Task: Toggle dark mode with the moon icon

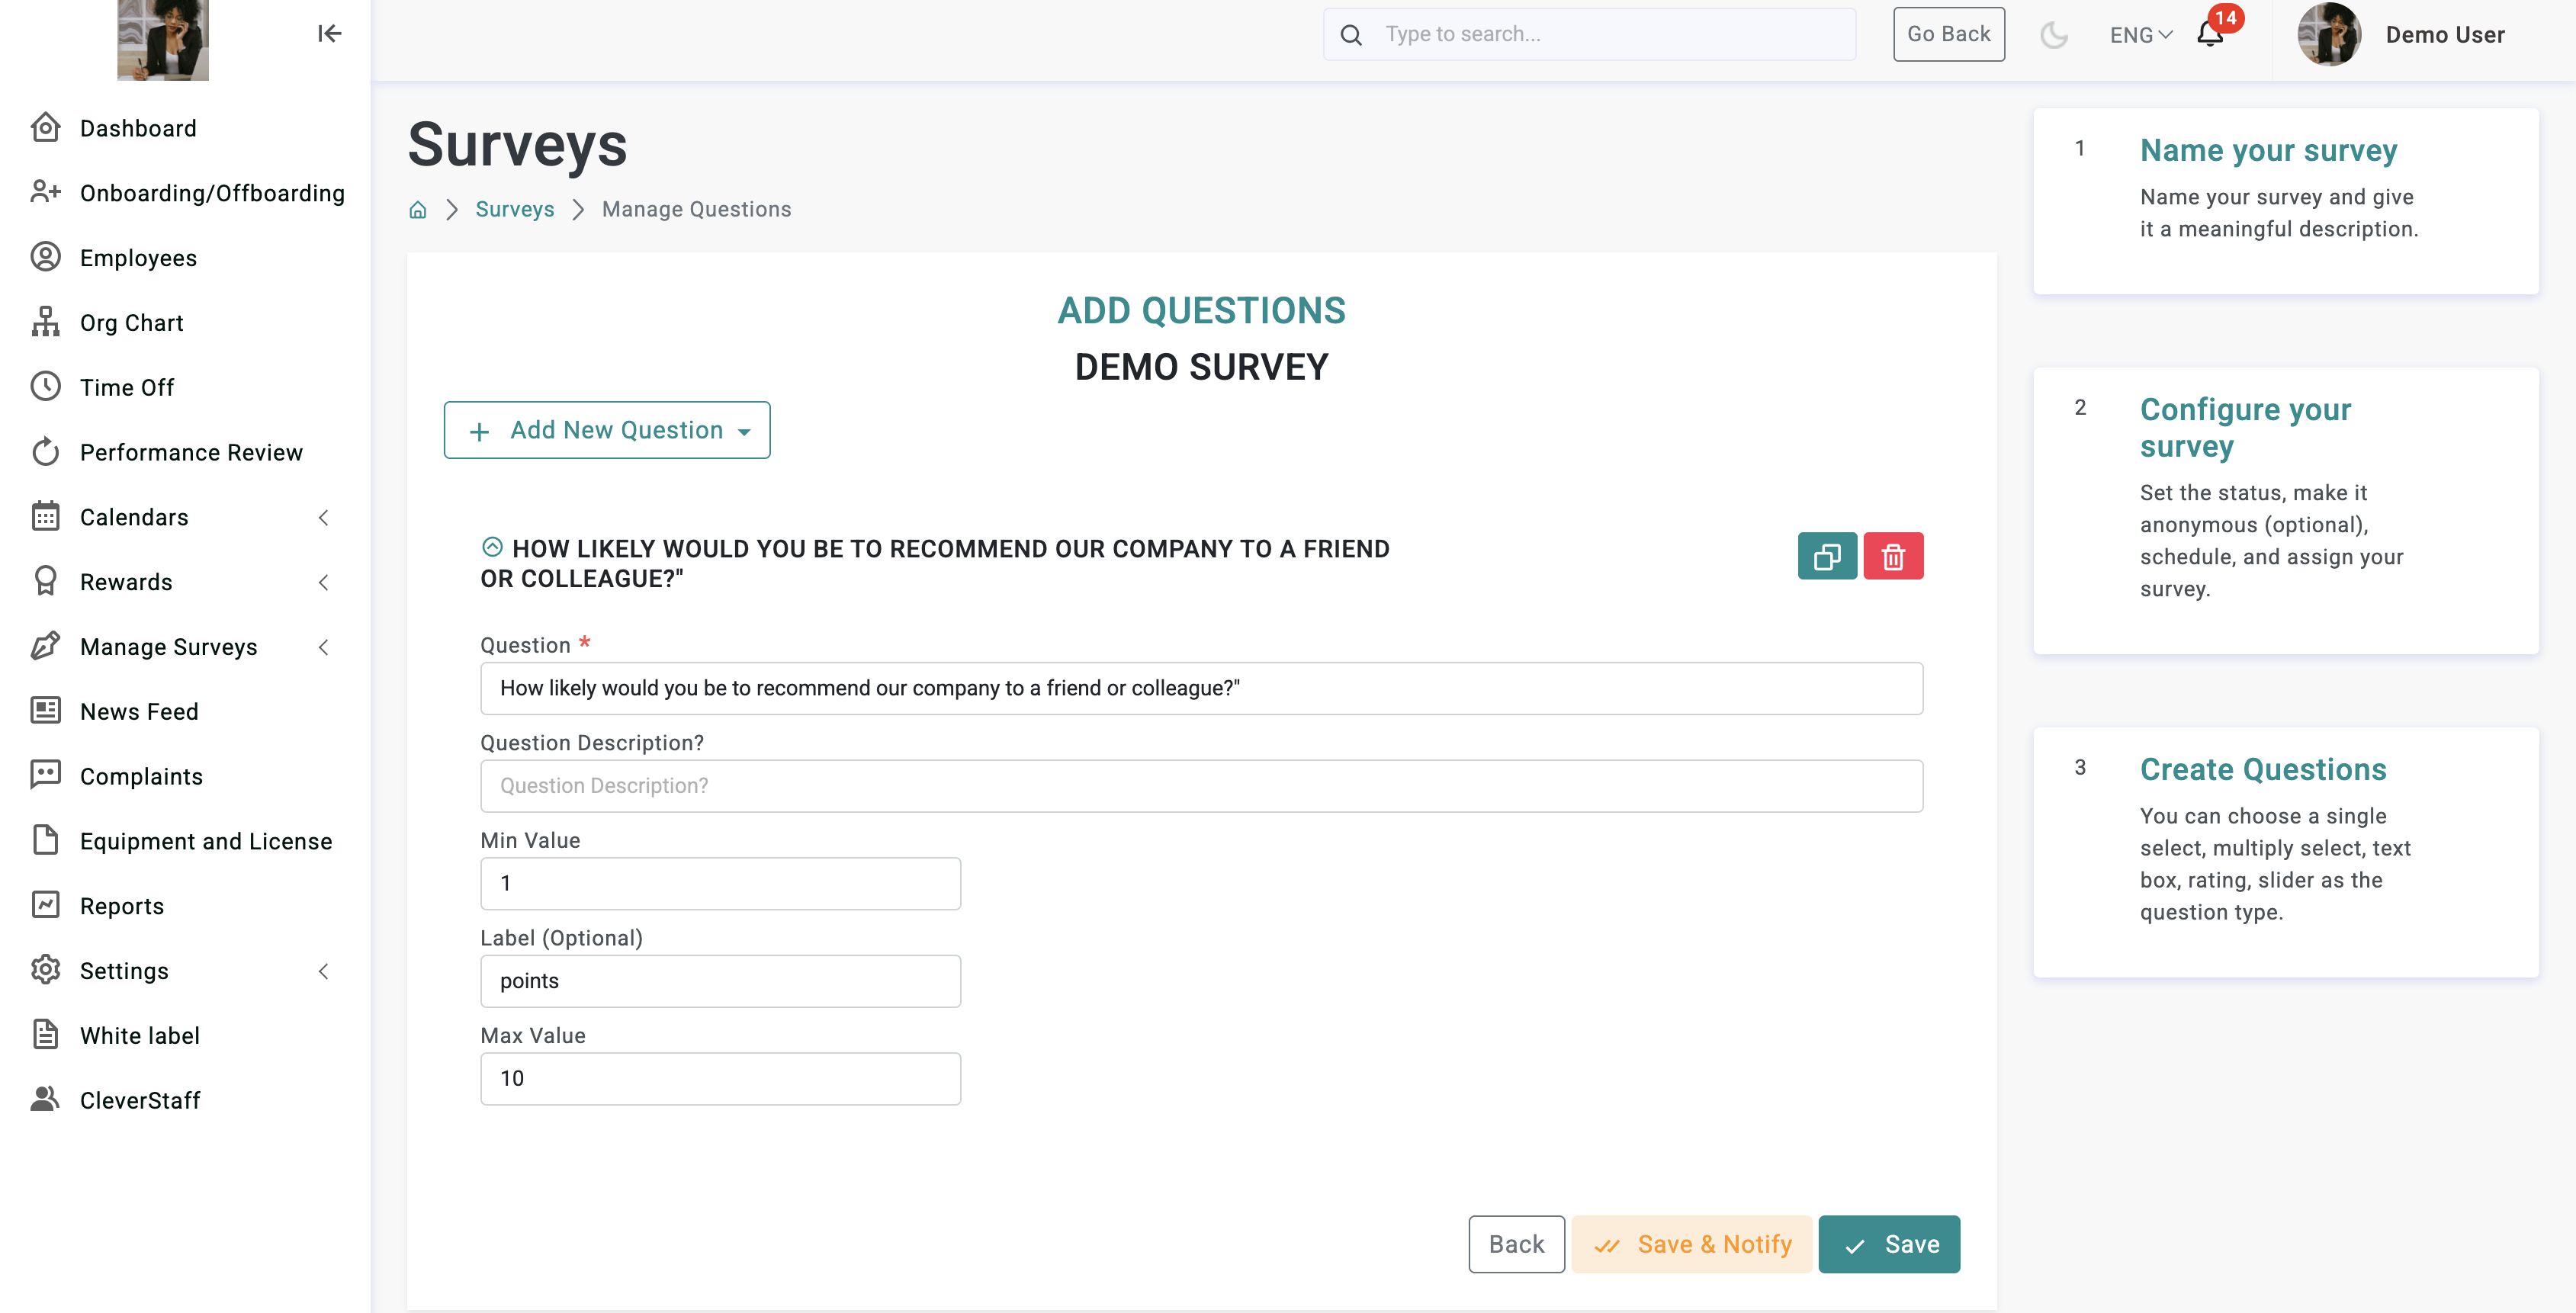Action: 2054,35
